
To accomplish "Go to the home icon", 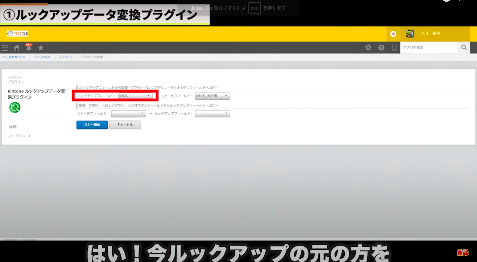I will pos(17,48).
